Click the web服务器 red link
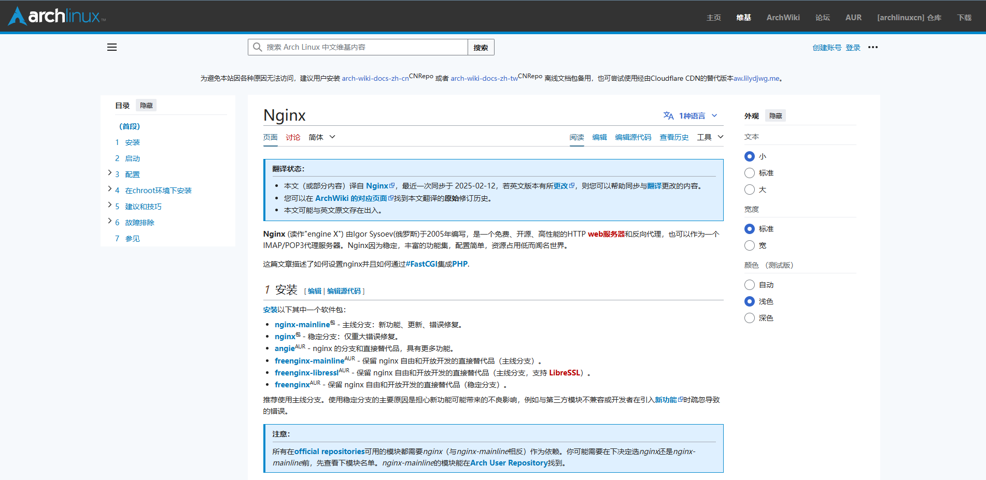The height and width of the screenshot is (480, 986). (x=606, y=234)
